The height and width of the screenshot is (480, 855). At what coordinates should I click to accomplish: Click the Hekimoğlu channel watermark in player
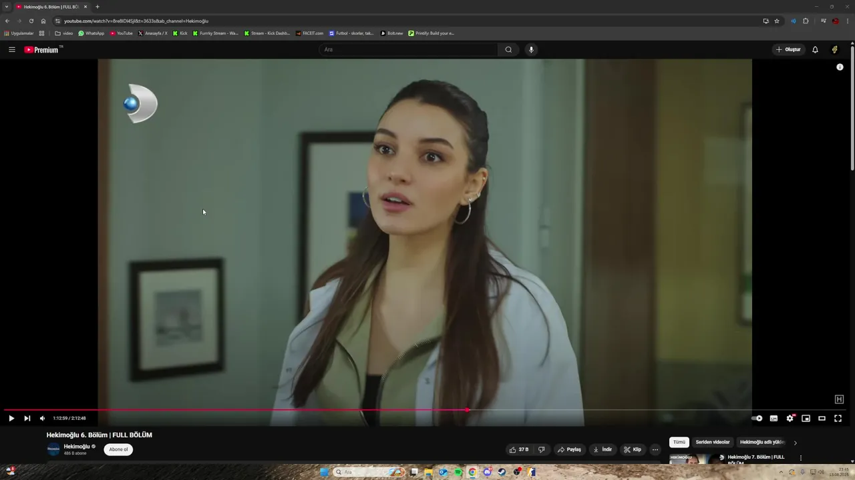click(x=839, y=399)
